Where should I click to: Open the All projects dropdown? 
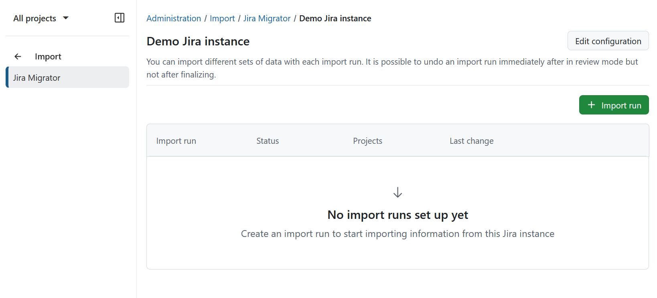(41, 18)
